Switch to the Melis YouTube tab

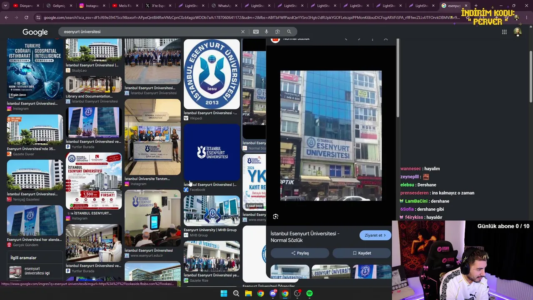click(x=125, y=6)
